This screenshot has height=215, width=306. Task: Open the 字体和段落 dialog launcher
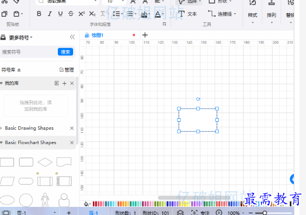point(164,24)
